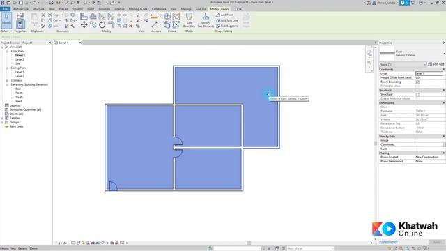446x251 pixels.
Task: Click the Main Model workset field in status bar
Action: 310,248
